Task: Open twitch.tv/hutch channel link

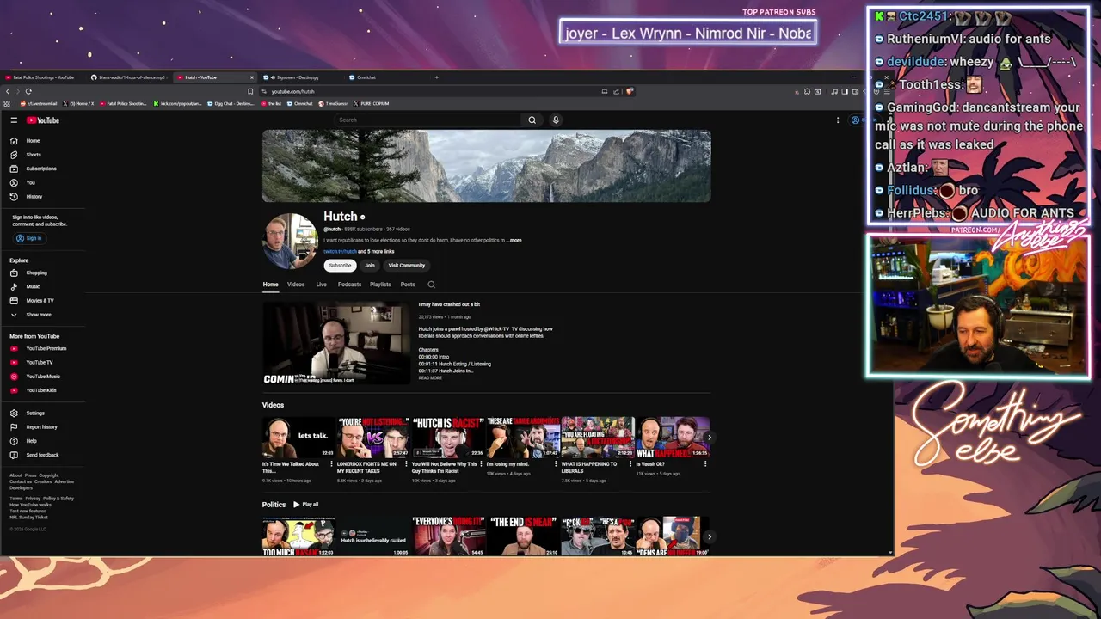Action: click(x=340, y=252)
